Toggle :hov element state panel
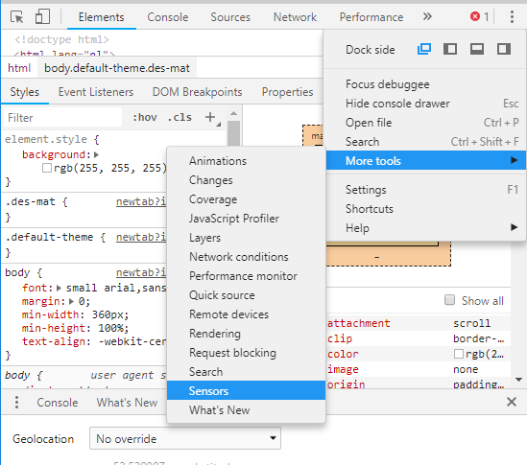 pyautogui.click(x=145, y=117)
